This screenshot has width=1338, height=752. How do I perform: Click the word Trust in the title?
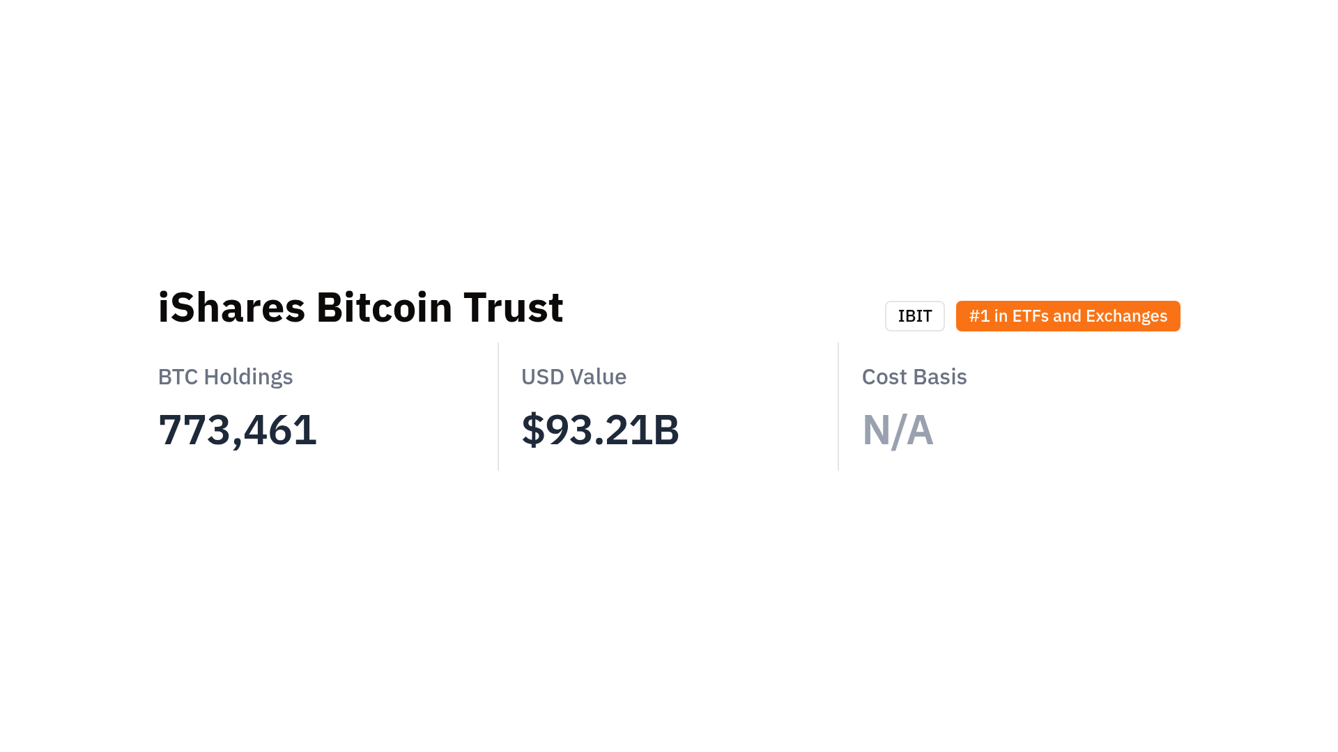(513, 307)
